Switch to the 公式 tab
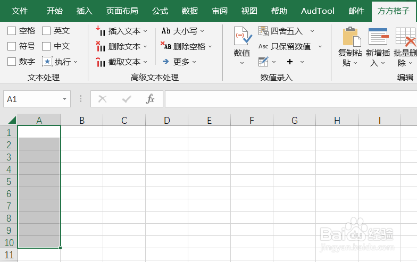Image resolution: width=417 pixels, height=262 pixels. tap(160, 11)
